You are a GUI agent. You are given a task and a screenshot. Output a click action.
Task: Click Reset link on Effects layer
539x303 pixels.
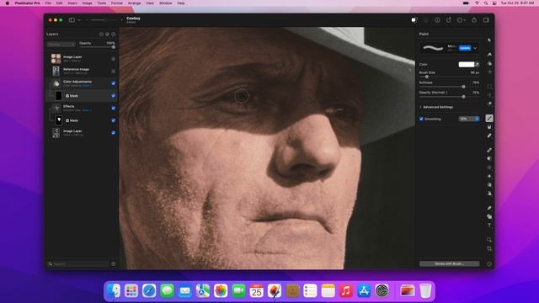click(87, 110)
